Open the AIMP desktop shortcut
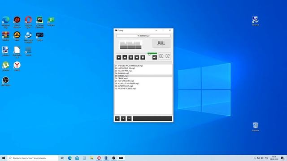 [x=17, y=36]
